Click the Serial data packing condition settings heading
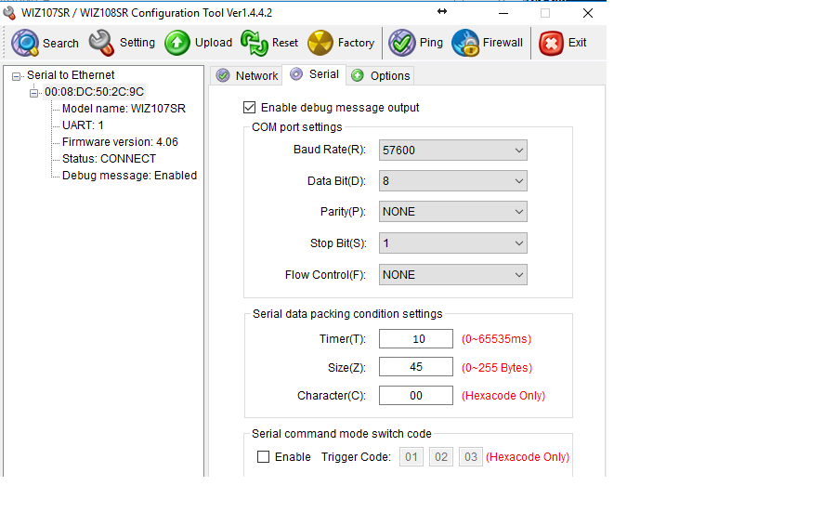 pyautogui.click(x=347, y=314)
